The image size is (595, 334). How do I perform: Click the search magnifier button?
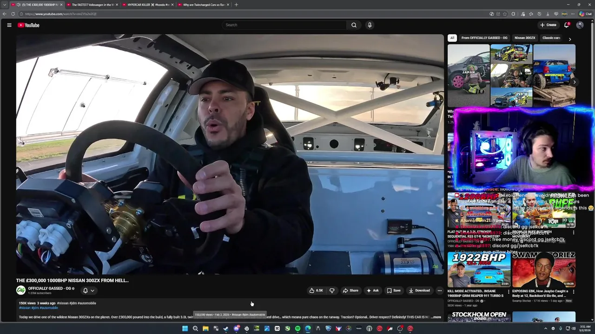354,25
